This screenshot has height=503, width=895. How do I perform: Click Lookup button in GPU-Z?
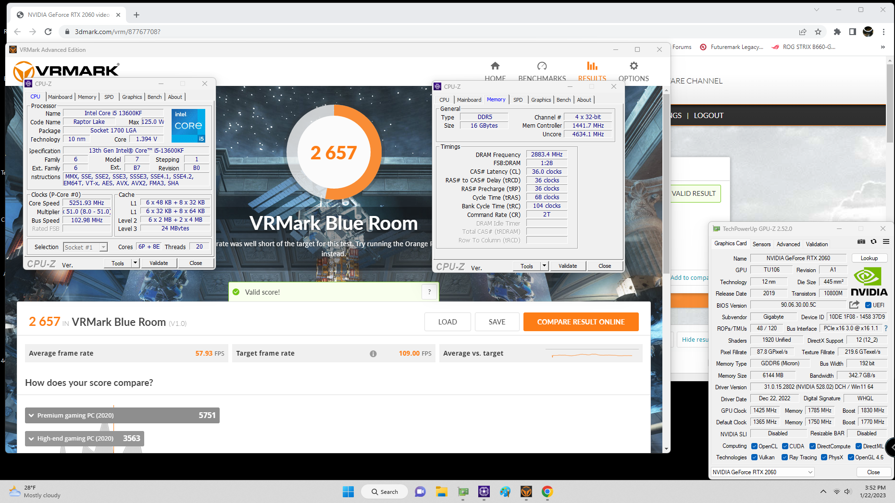pos(869,258)
